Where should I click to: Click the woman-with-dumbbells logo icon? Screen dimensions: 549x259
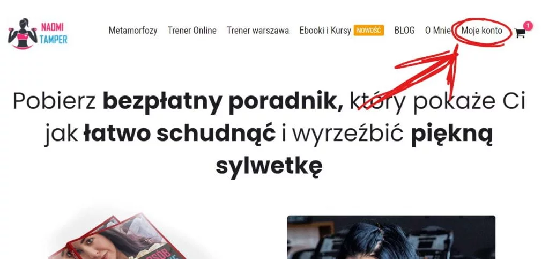click(x=23, y=34)
